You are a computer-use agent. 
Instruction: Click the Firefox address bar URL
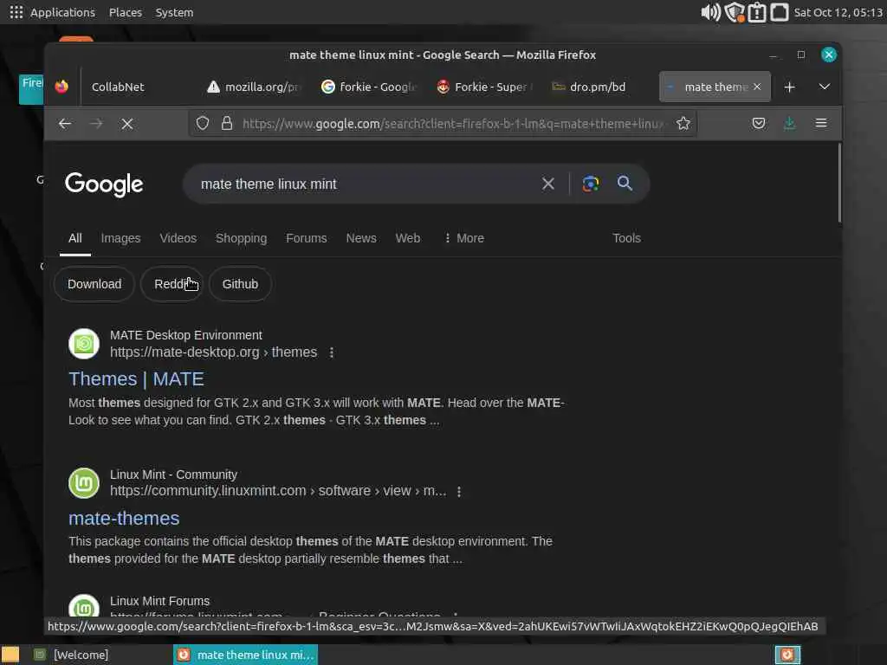[x=452, y=123]
